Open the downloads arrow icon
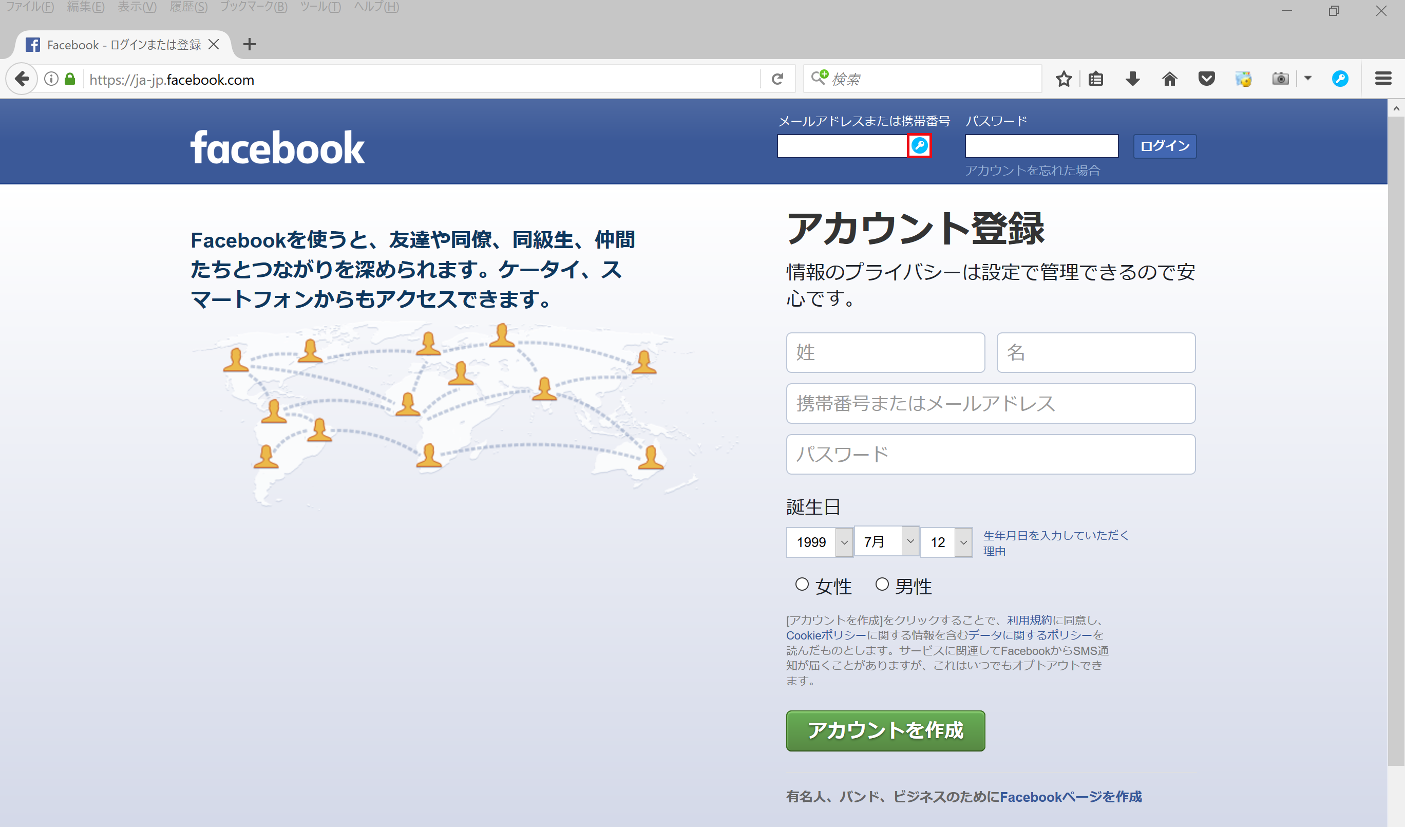This screenshot has height=827, width=1405. pyautogui.click(x=1132, y=79)
